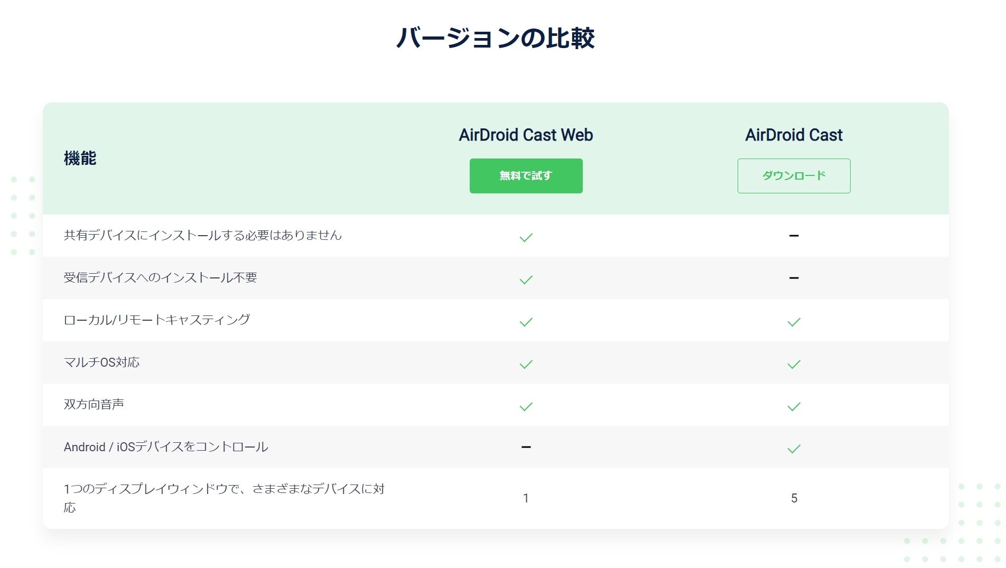Click the Cast Web checkmark in 受信デバイス row

tap(526, 280)
